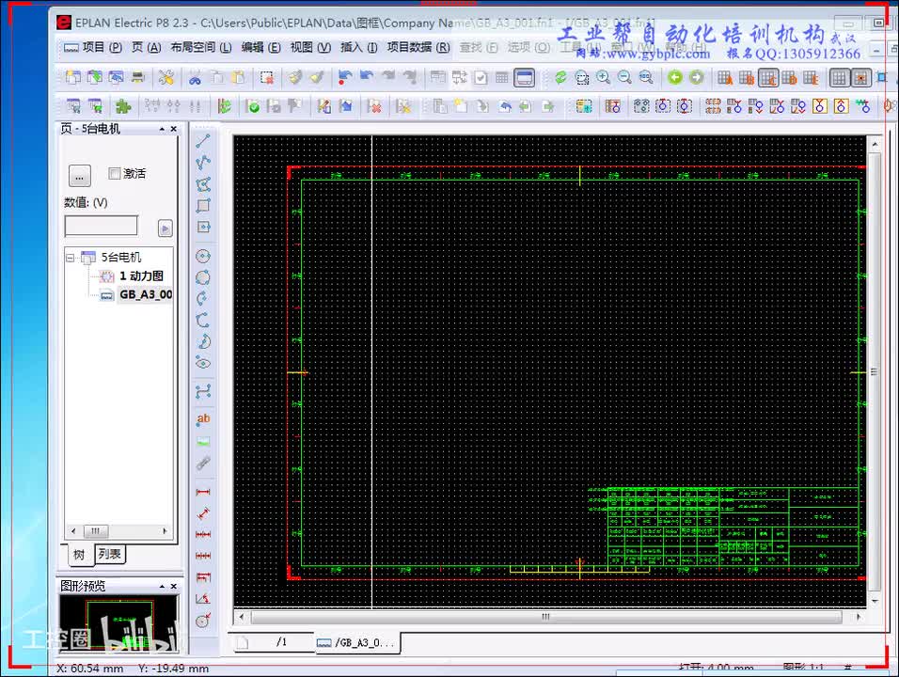Open the 图形预览 panel dropdown arrow
This screenshot has height=677, width=899.
pos(162,586)
